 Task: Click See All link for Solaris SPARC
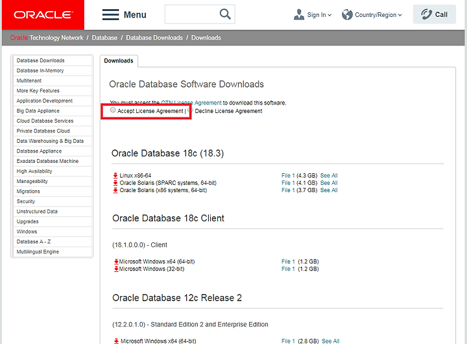click(x=329, y=183)
